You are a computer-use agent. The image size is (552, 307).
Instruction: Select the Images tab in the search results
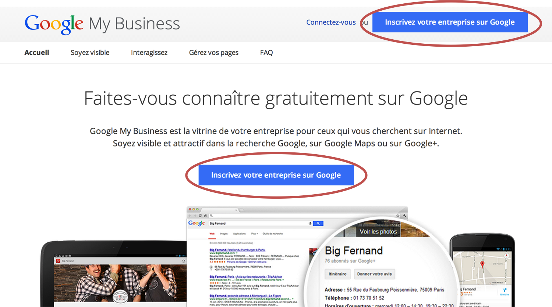(224, 234)
